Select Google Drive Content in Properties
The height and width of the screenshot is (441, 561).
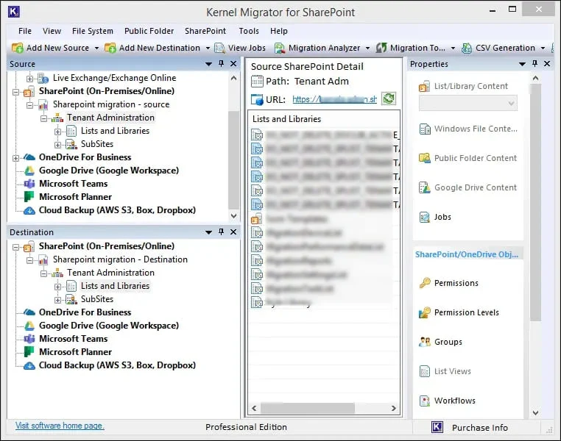click(468, 187)
